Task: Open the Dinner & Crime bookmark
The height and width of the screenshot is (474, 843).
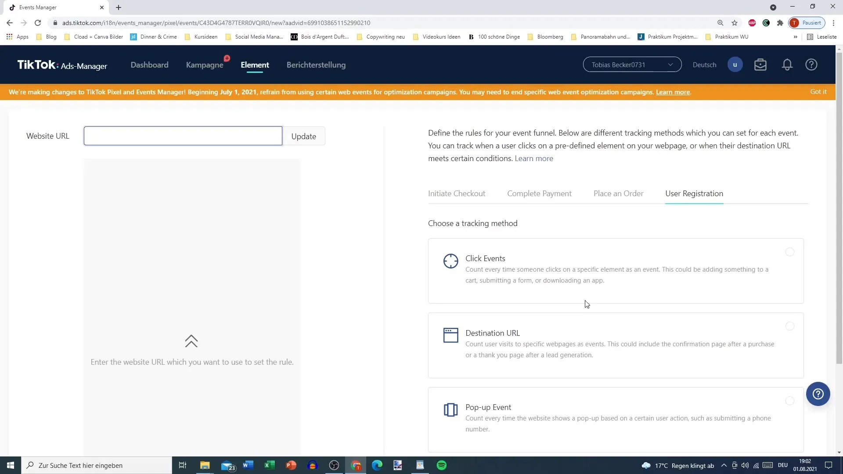Action: tap(154, 37)
